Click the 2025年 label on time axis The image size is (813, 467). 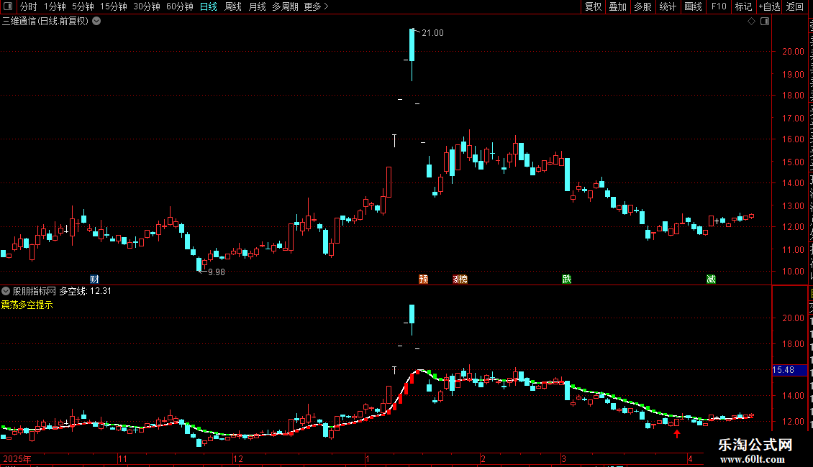[17, 458]
